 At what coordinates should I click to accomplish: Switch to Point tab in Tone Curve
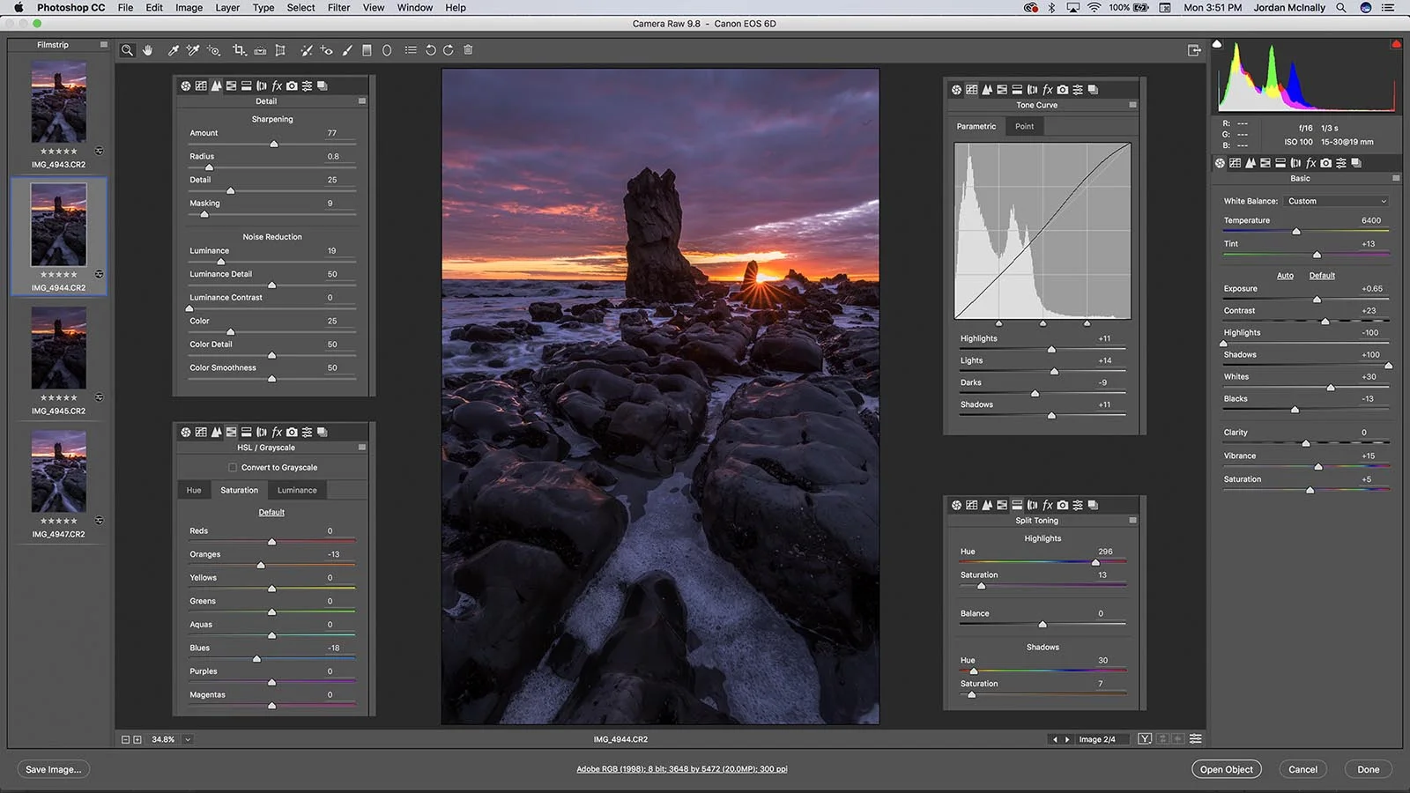[x=1024, y=127]
